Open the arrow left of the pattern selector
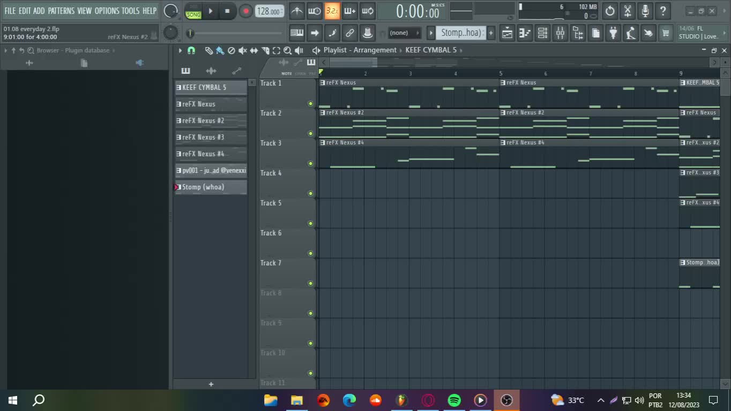The height and width of the screenshot is (411, 731). coord(431,33)
